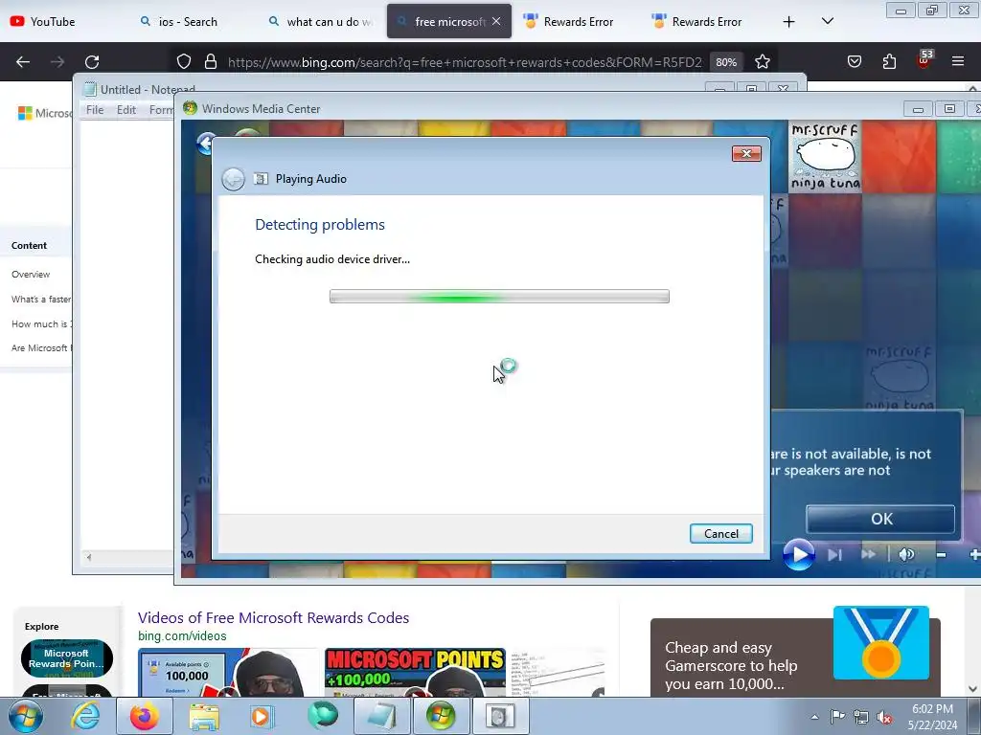Image resolution: width=981 pixels, height=735 pixels.
Task: Open Firefox extensions puzzle icon
Action: [889, 61]
